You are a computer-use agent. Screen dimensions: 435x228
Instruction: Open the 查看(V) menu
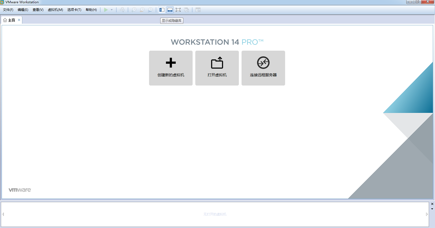(38, 10)
